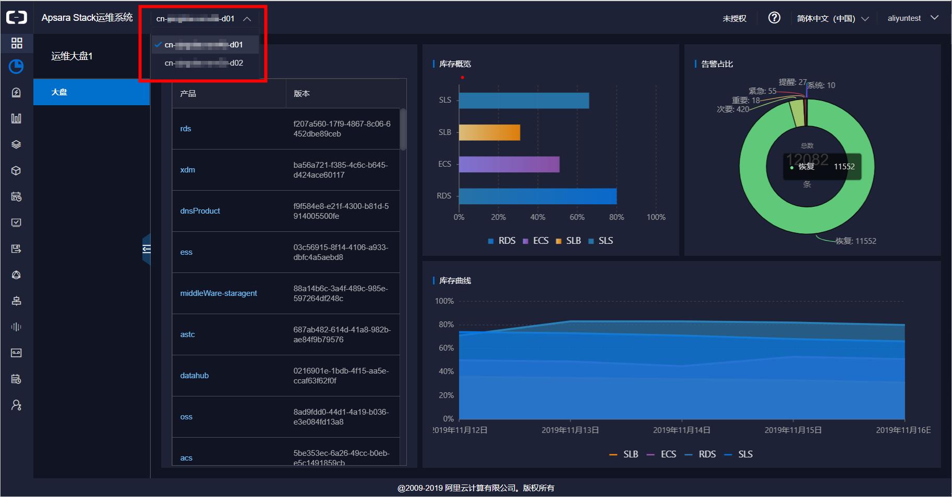Open the dnsProduct product link
This screenshot has width=952, height=497.
[x=200, y=211]
